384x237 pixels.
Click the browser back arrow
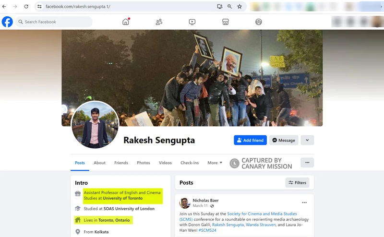pos(4,7)
